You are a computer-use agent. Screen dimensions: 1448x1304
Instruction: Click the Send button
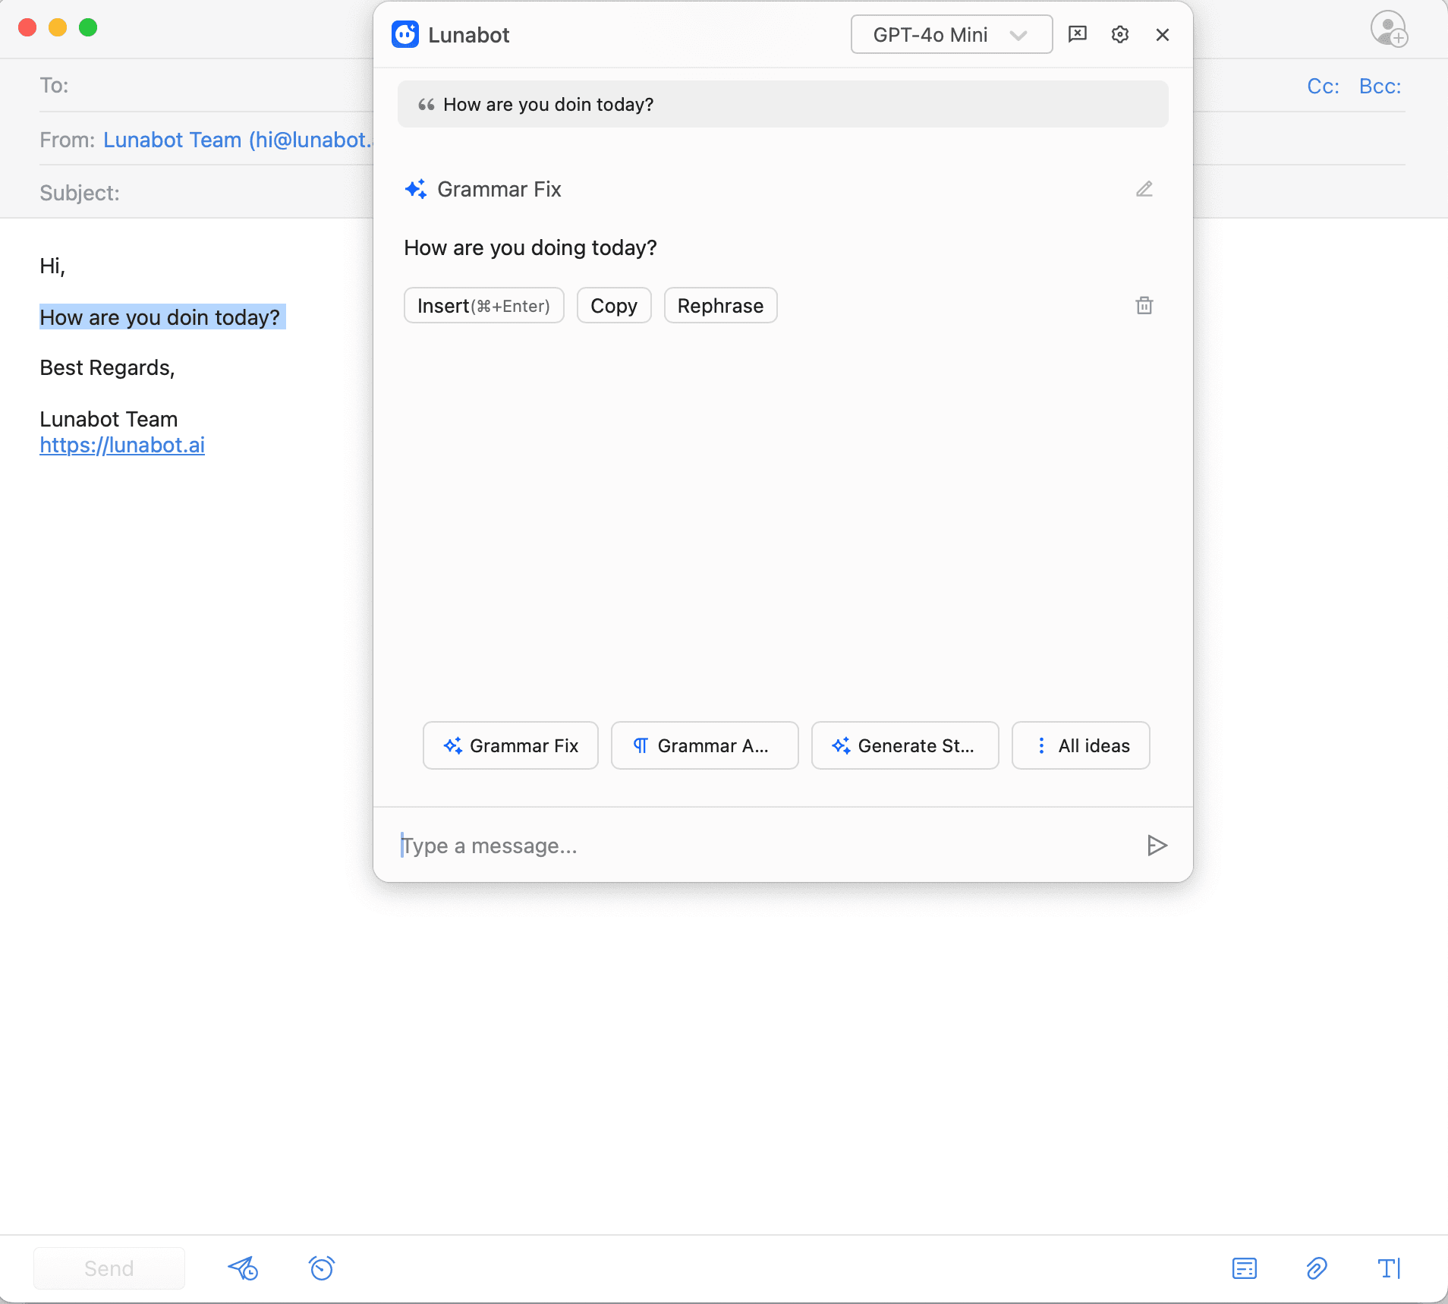109,1268
